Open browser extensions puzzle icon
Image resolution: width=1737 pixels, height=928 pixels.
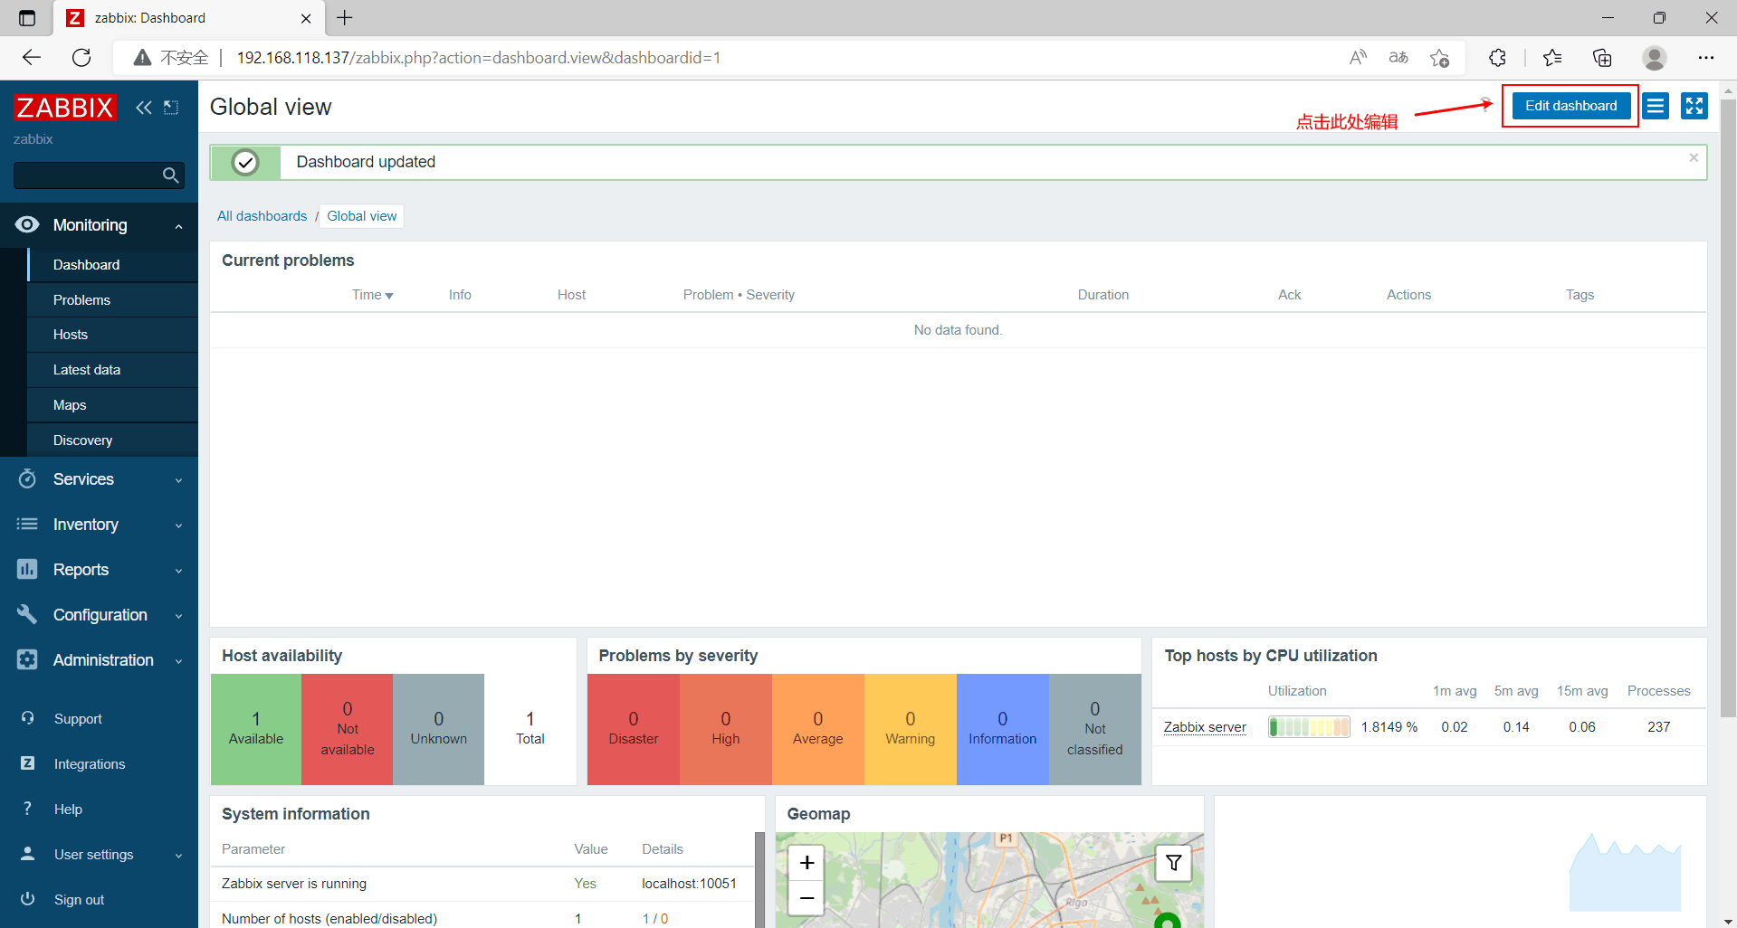pyautogui.click(x=1497, y=58)
